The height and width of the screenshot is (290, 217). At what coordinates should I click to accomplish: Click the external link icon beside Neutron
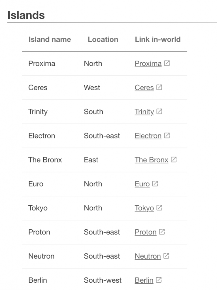point(166,256)
